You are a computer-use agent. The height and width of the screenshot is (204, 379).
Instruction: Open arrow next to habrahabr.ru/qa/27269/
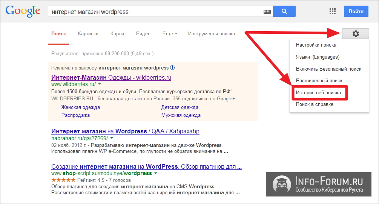coord(112,138)
